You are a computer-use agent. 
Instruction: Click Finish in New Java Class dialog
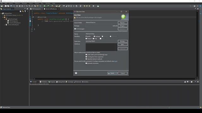click(x=112, y=73)
